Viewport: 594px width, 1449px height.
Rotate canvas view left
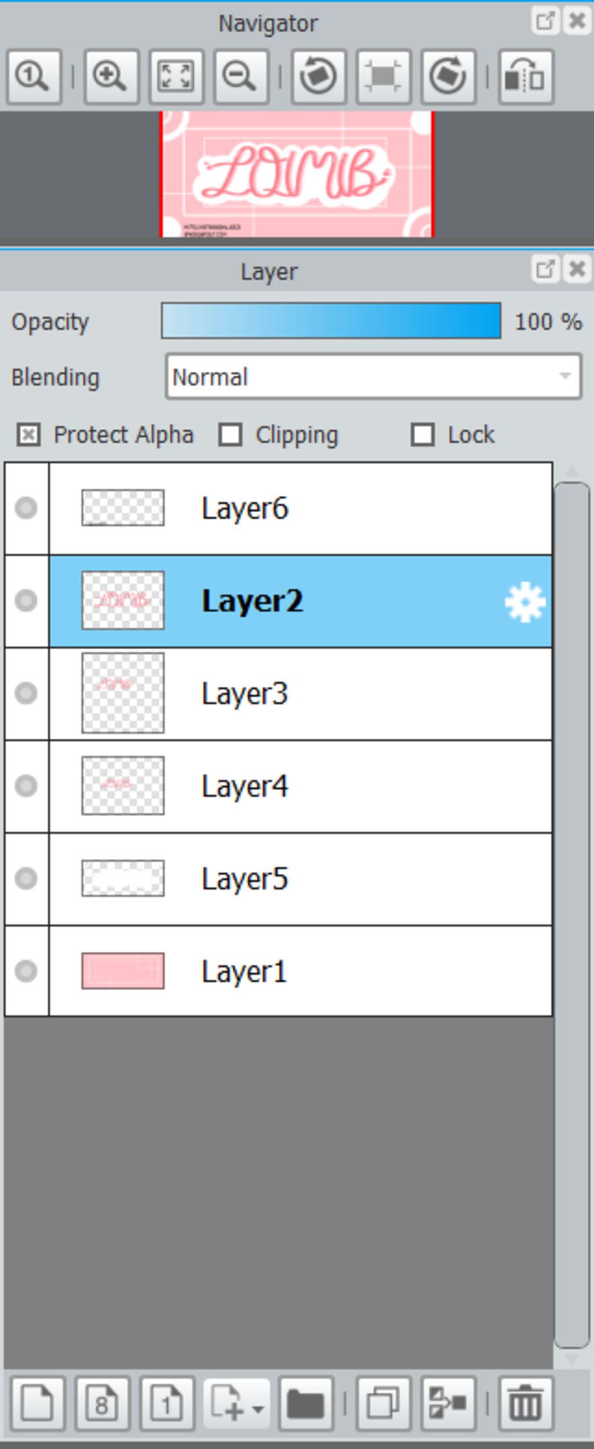tap(318, 77)
